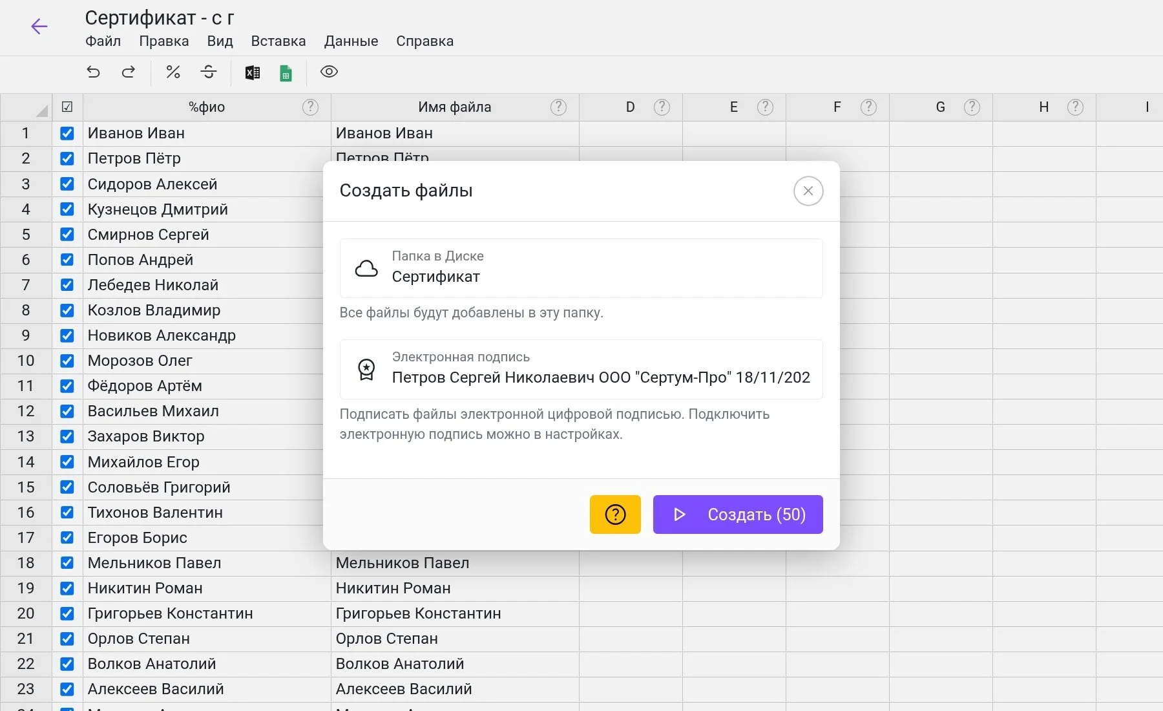This screenshot has height=711, width=1163.
Task: Uncheck the row for Петров Пётр
Action: point(67,158)
